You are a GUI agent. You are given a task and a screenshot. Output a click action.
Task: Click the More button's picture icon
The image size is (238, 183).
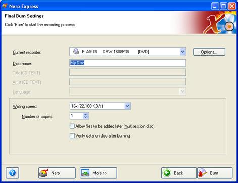[x=85, y=173]
